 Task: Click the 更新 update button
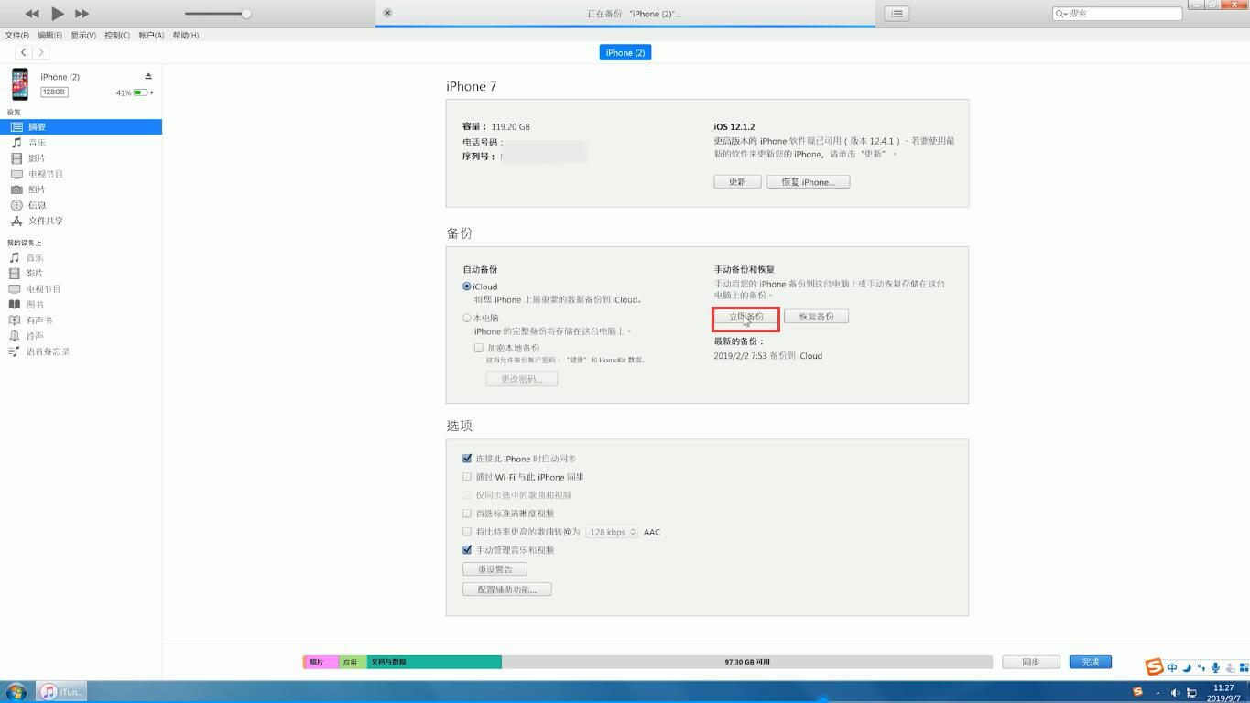(737, 182)
